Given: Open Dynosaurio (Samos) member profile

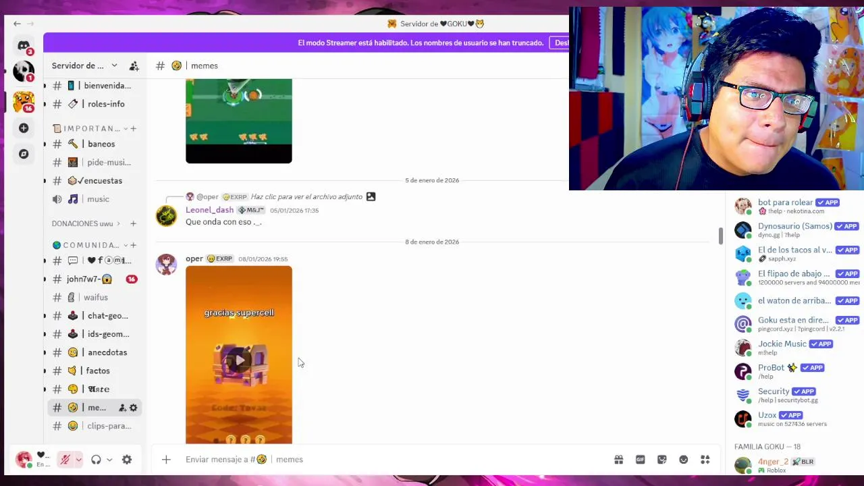Looking at the screenshot, I should tap(796, 230).
